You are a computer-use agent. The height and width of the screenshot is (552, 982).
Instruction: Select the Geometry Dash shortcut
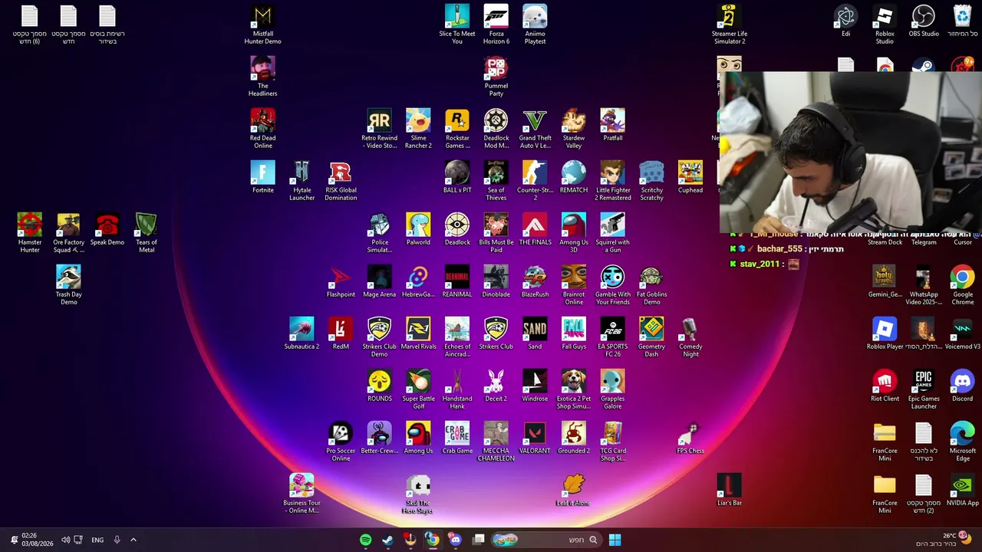(651, 338)
